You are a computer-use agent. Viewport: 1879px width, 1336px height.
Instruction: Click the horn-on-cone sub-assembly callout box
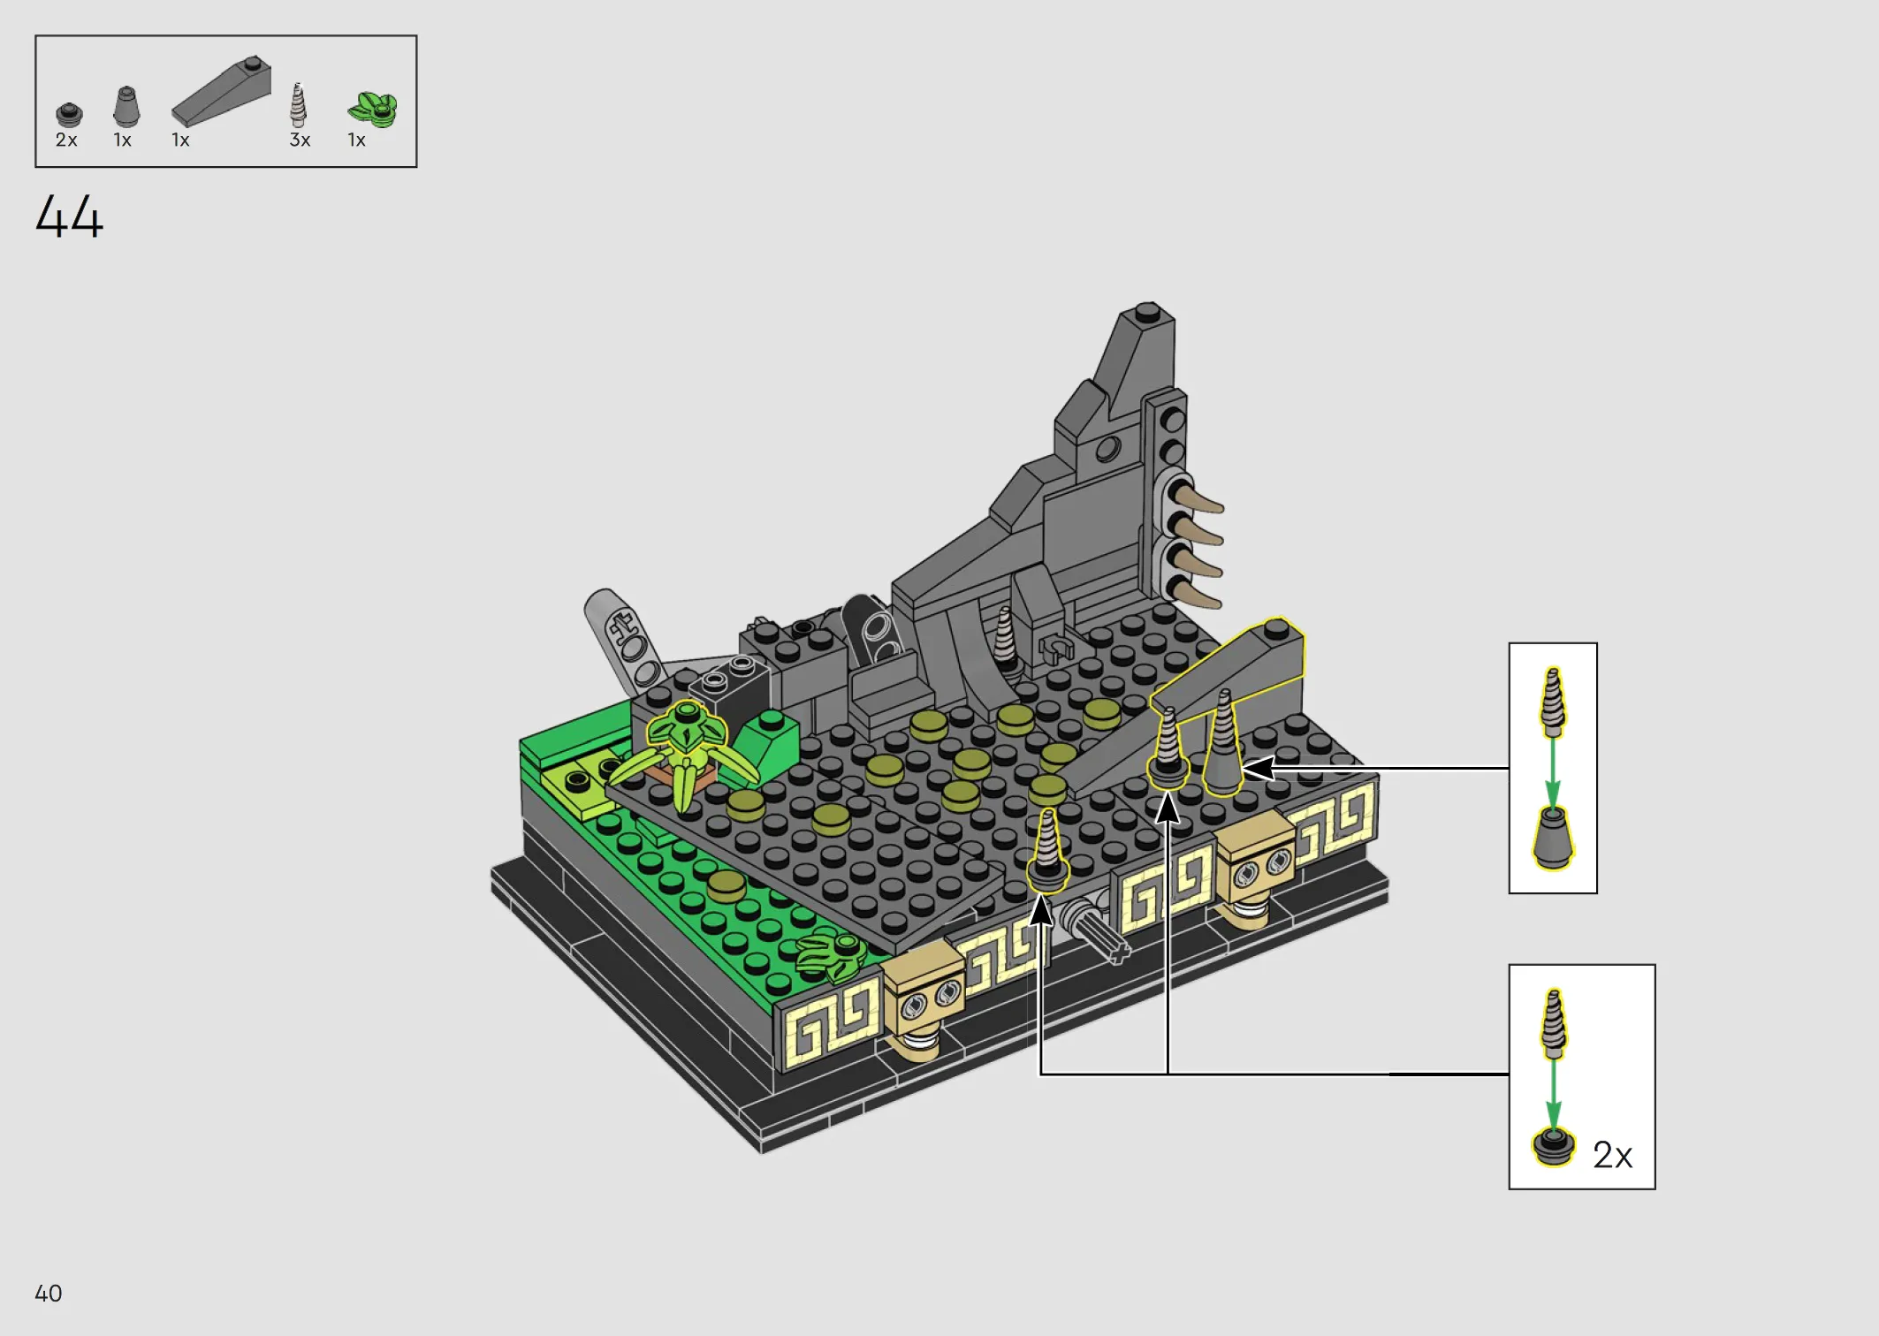point(1553,768)
